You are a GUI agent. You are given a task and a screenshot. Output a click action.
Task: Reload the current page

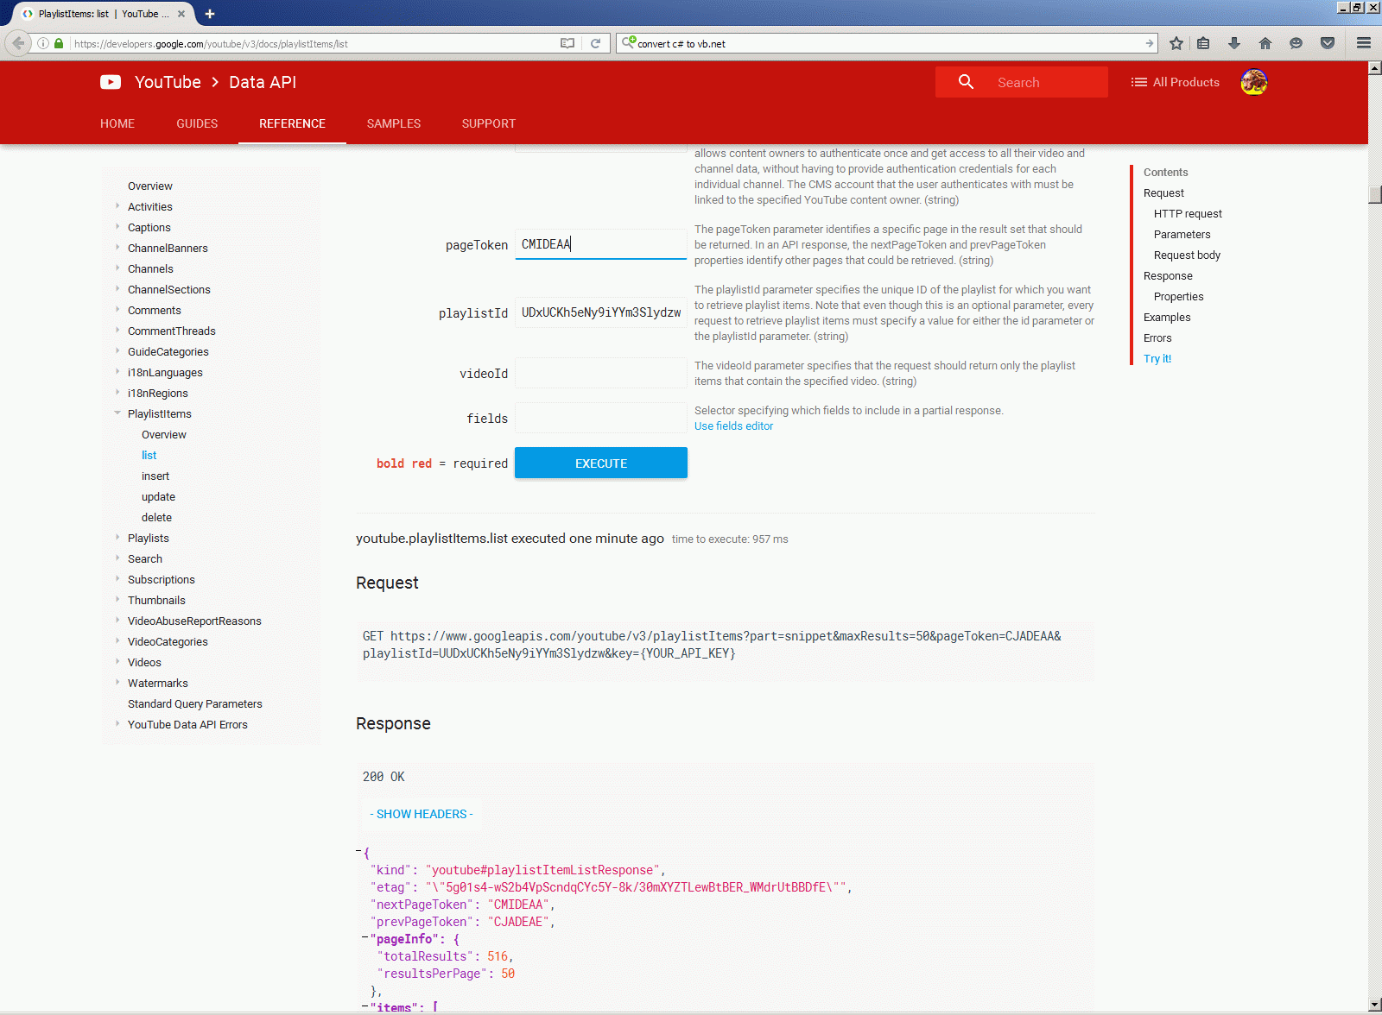(x=595, y=43)
